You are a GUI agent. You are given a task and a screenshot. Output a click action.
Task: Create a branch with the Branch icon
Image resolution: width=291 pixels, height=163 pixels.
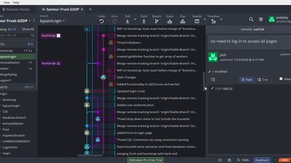tap(156, 21)
